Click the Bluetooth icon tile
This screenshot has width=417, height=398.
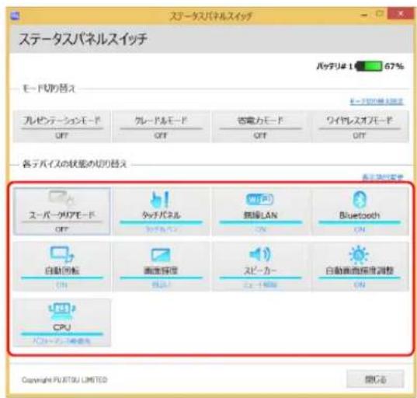[x=360, y=211]
